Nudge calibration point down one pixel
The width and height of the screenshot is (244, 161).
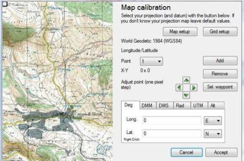click(x=186, y=95)
